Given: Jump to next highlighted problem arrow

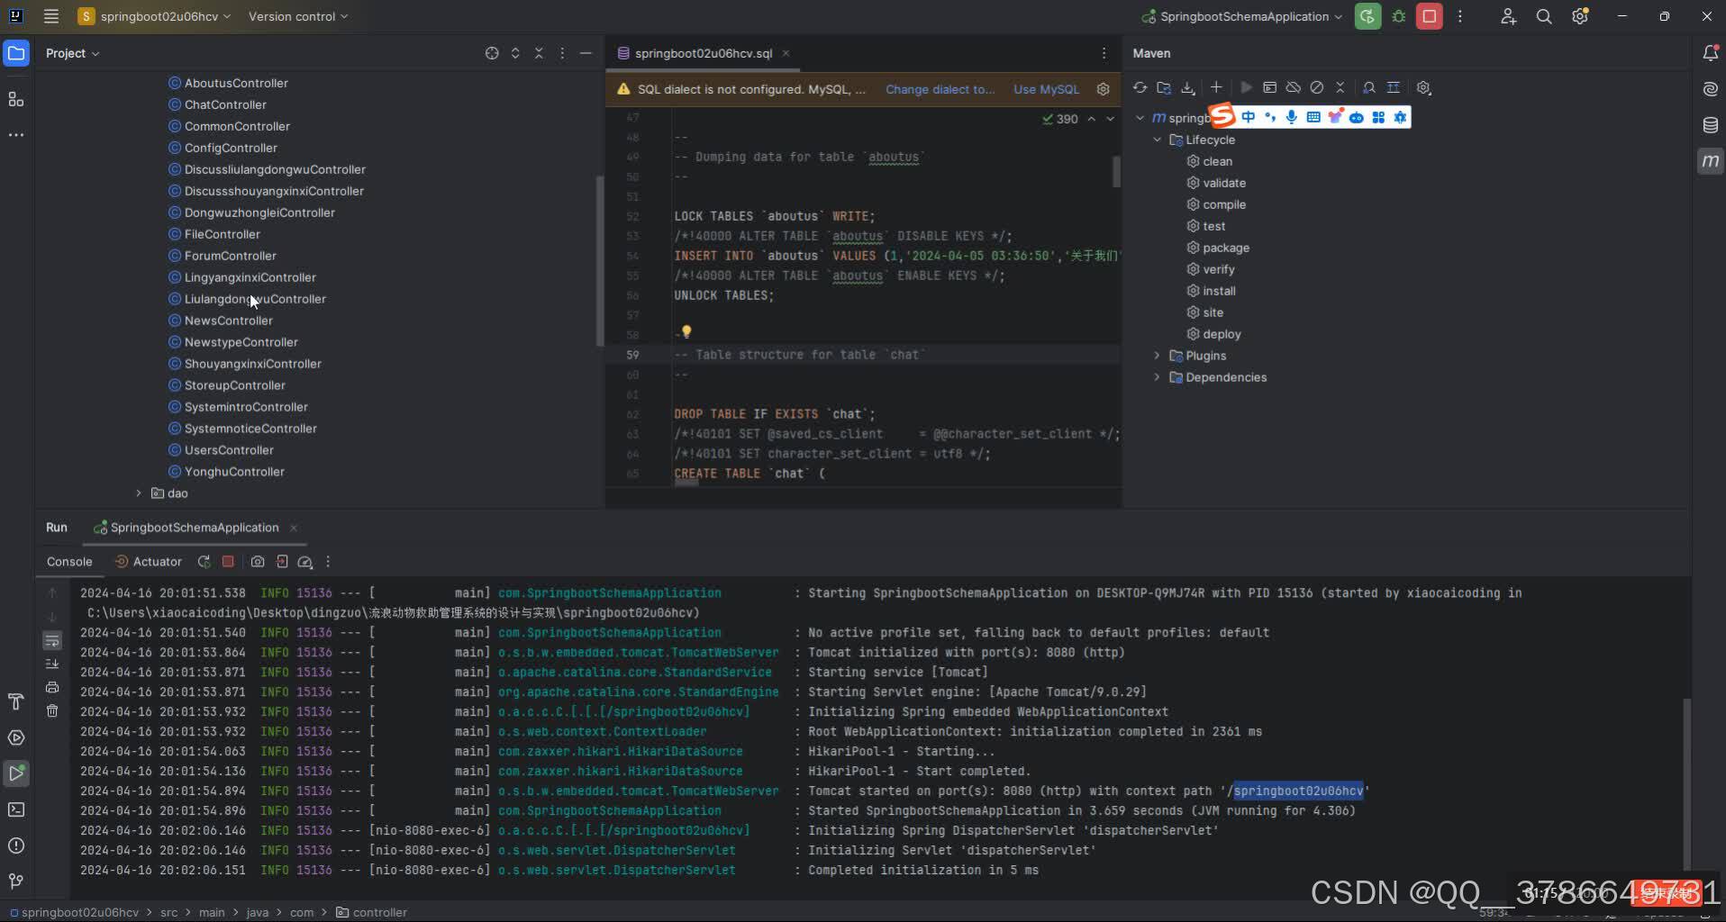Looking at the screenshot, I should coord(1111,119).
